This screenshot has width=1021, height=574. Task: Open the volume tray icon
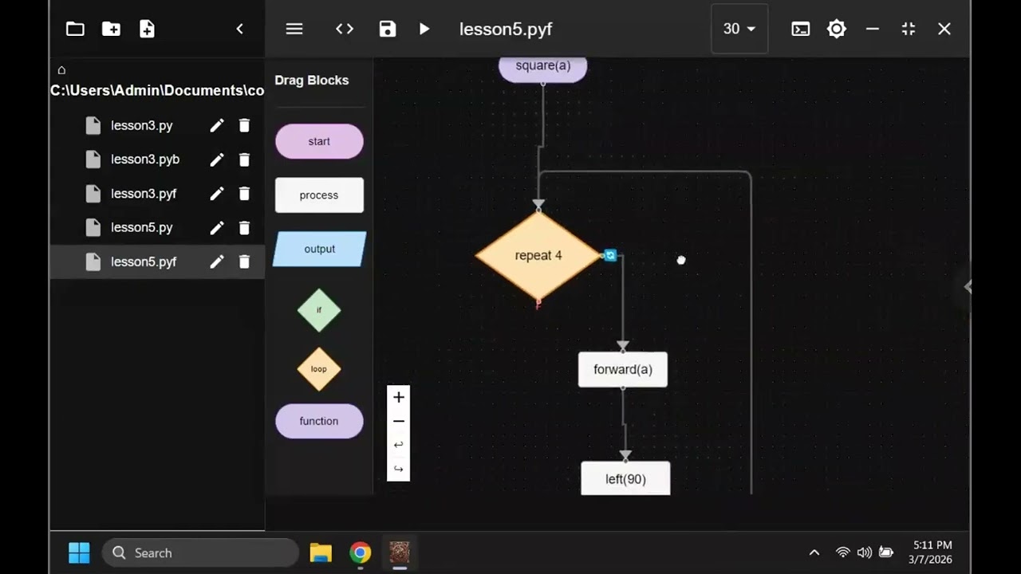tap(864, 552)
